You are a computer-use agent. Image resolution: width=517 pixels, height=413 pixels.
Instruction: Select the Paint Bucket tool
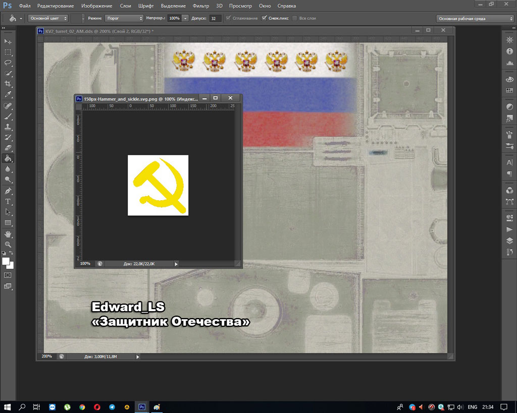pyautogui.click(x=8, y=158)
